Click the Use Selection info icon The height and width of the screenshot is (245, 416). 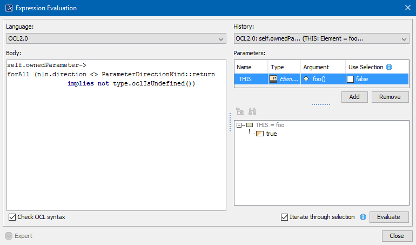tap(389, 67)
